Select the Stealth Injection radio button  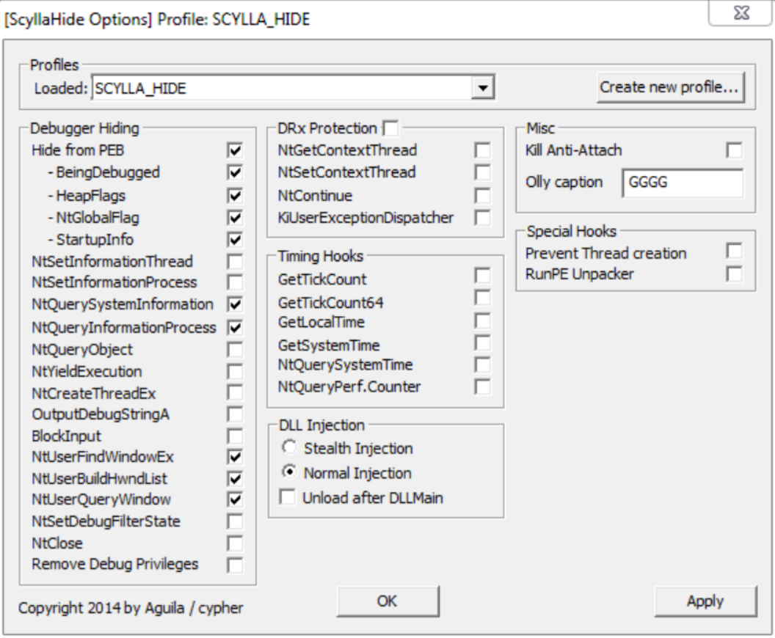(x=289, y=447)
